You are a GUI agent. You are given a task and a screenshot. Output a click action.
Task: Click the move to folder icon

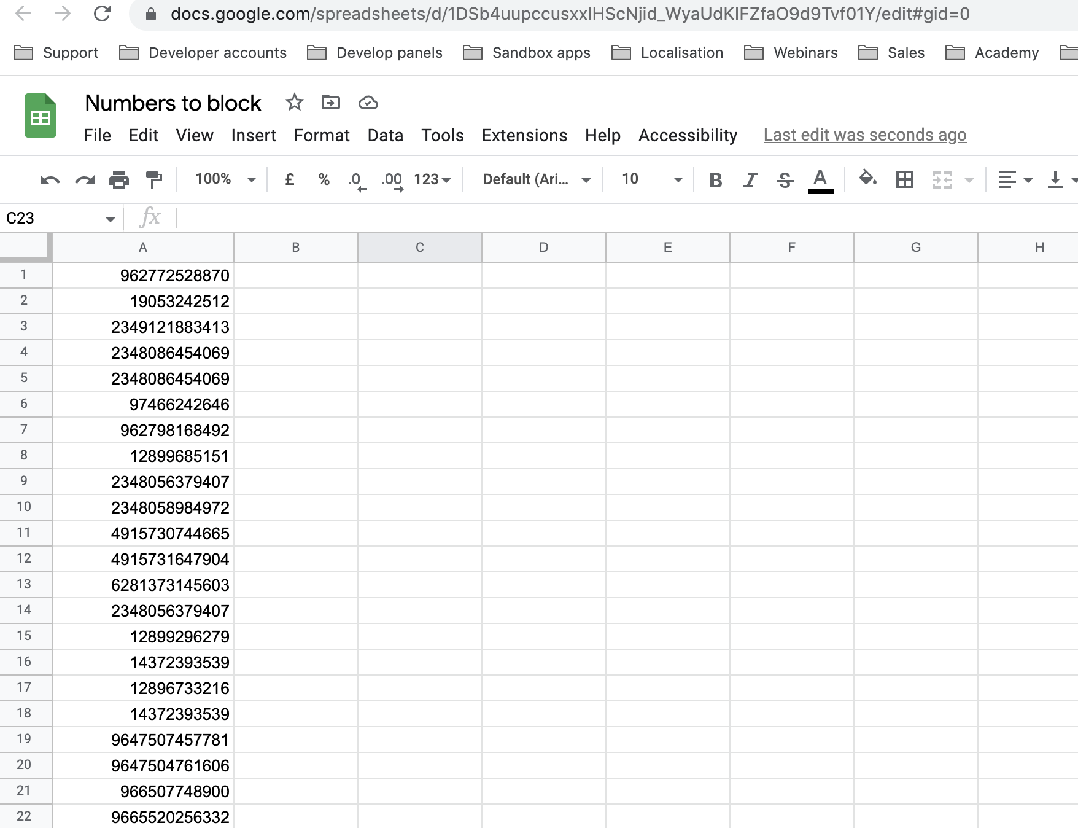click(331, 103)
